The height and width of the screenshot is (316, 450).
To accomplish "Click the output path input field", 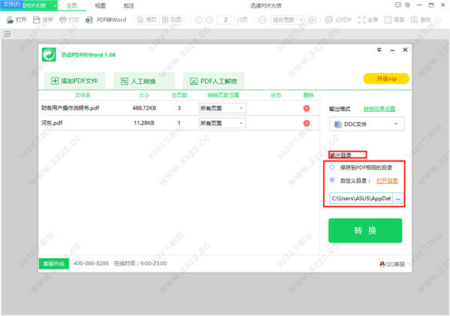I will pos(361,198).
